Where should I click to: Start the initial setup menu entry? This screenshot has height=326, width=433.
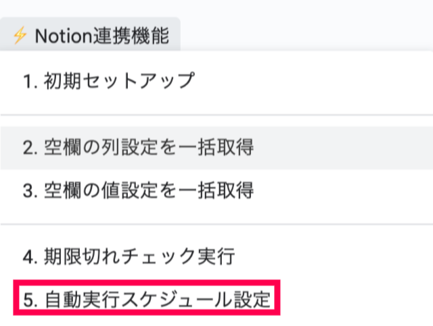[108, 82]
